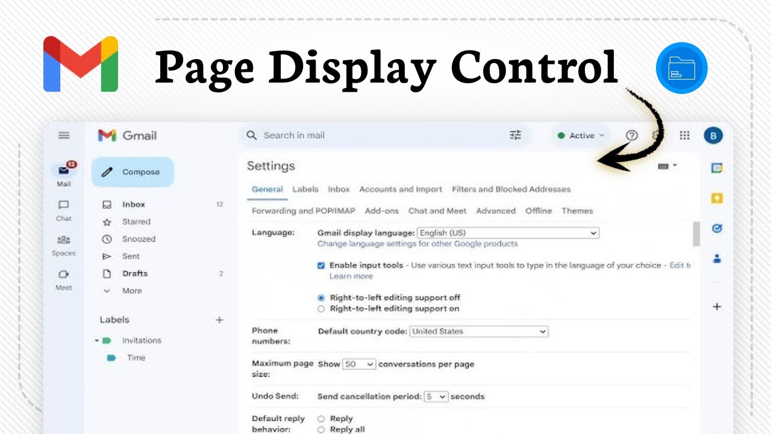Open the Mail section with unread badge
This screenshot has width=771, height=434.
[64, 174]
